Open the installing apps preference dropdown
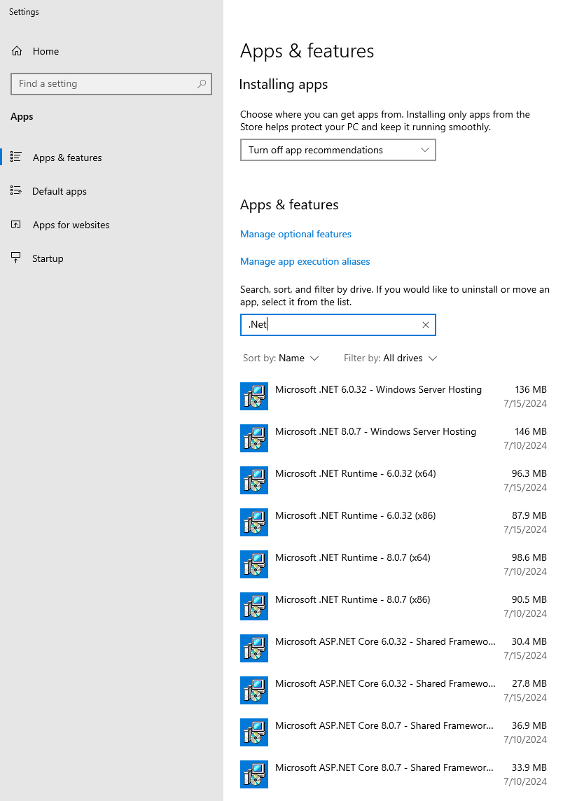Viewport: 577px width, 801px height. tap(338, 150)
